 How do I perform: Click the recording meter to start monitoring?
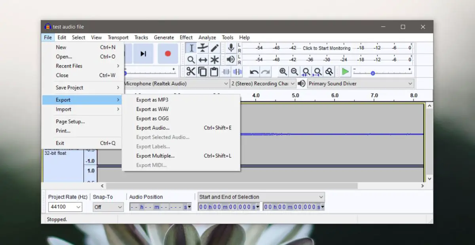pyautogui.click(x=326, y=48)
